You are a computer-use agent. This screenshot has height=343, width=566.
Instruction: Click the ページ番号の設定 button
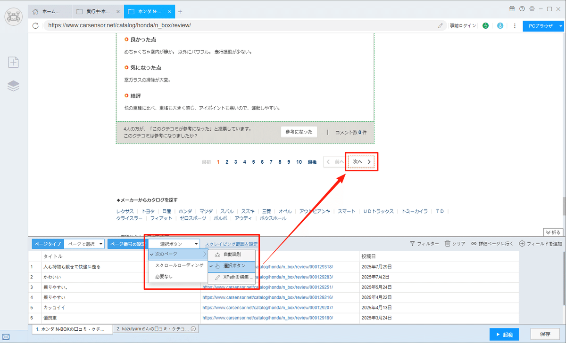coord(128,244)
